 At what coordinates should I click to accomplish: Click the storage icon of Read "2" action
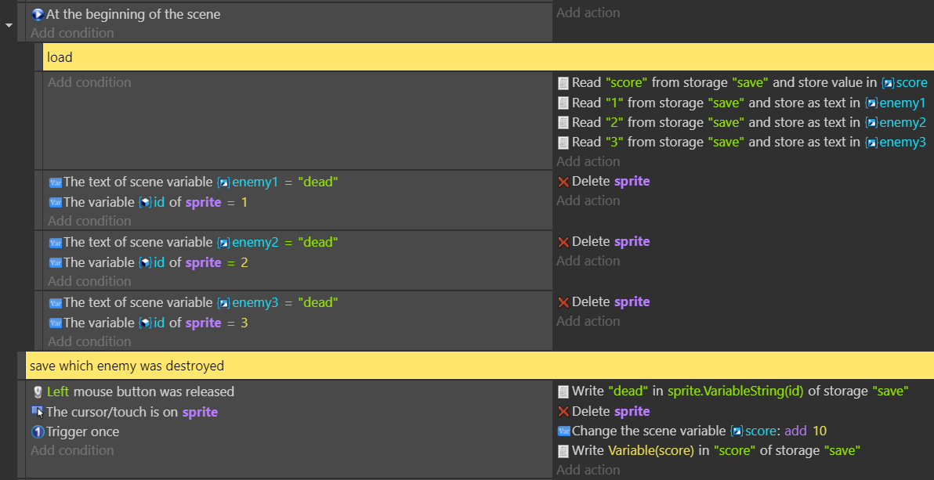tap(563, 123)
